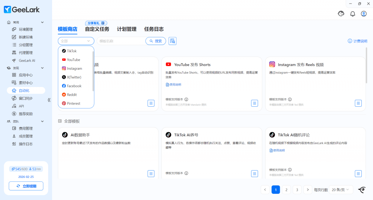Click the 搜索 button
This screenshot has height=200, width=373.
[x=156, y=41]
